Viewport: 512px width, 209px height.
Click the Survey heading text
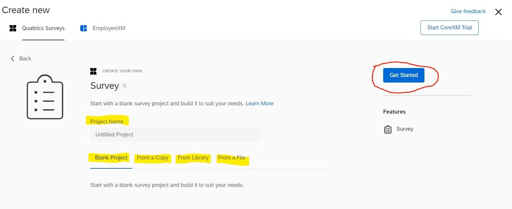click(x=104, y=86)
